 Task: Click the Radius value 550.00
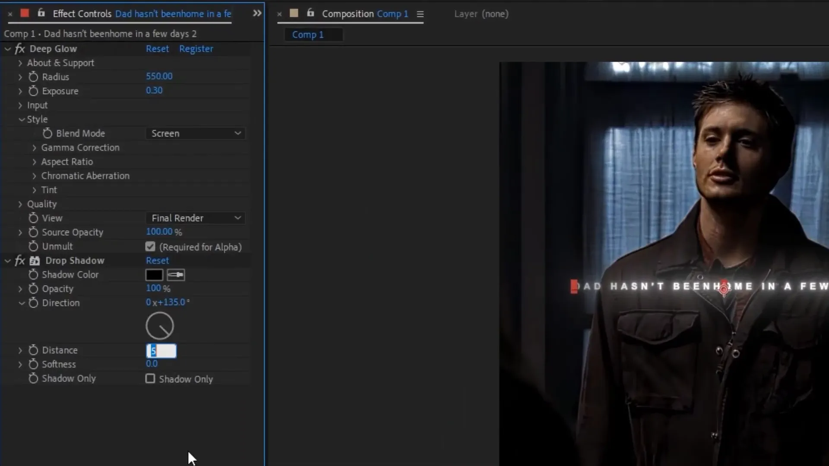click(x=159, y=76)
